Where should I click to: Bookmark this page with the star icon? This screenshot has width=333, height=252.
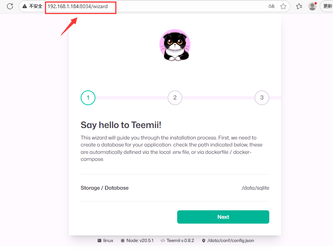tap(283, 6)
